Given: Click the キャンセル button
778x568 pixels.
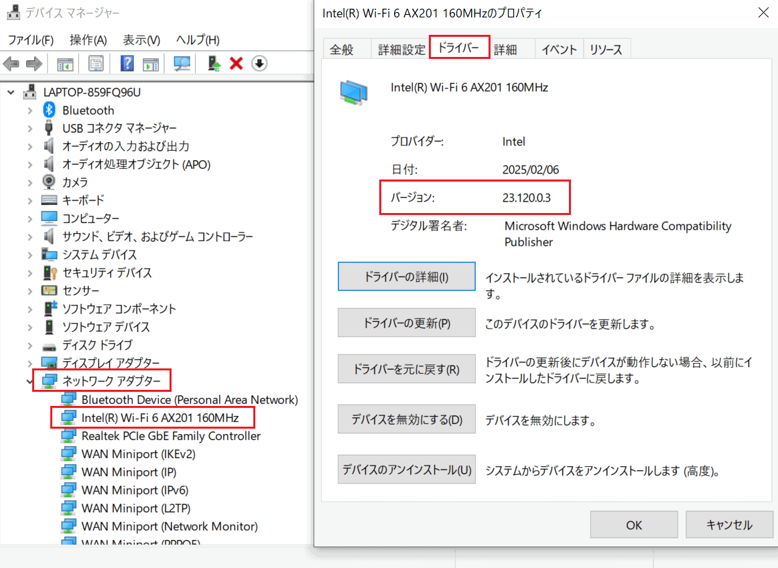Looking at the screenshot, I should click(729, 524).
